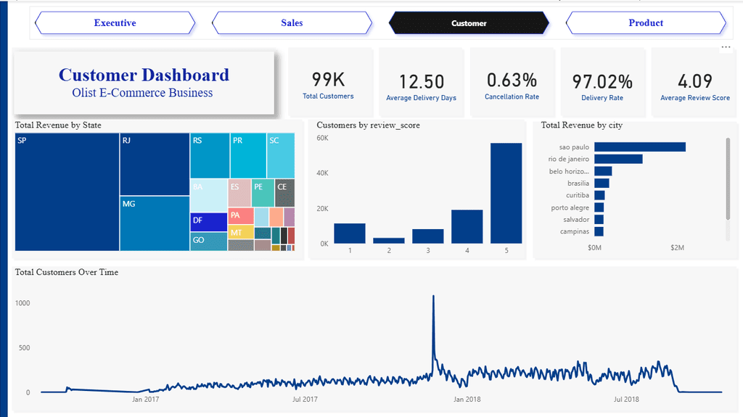Open the Sales page tab
743x417 pixels.
pos(292,22)
